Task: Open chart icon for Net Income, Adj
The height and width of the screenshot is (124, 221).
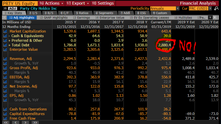Action: (x=5, y=87)
